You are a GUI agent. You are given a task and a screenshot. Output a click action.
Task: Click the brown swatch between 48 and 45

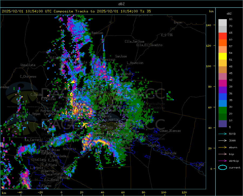222,70
